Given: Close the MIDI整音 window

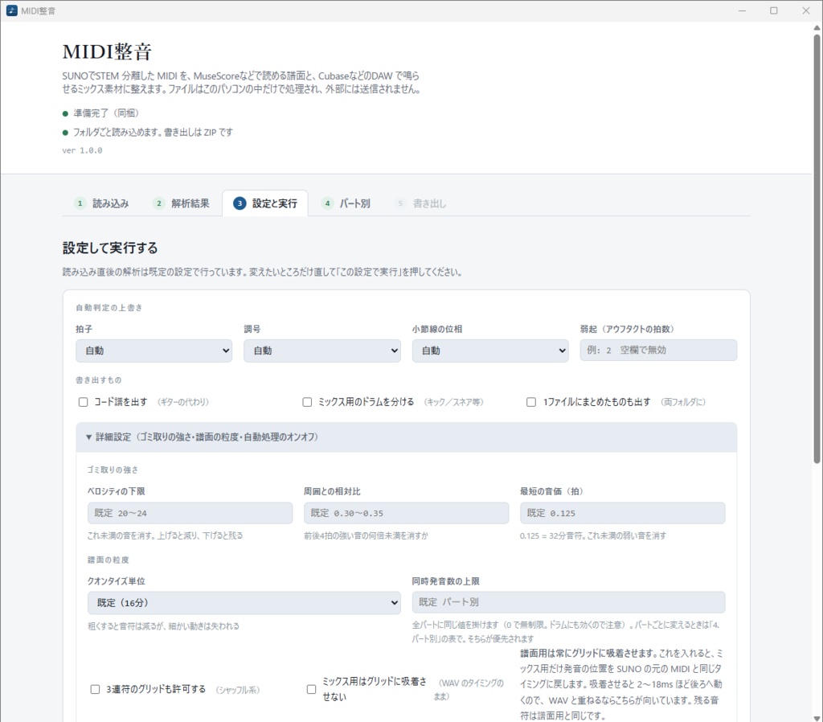Looking at the screenshot, I should [x=806, y=10].
